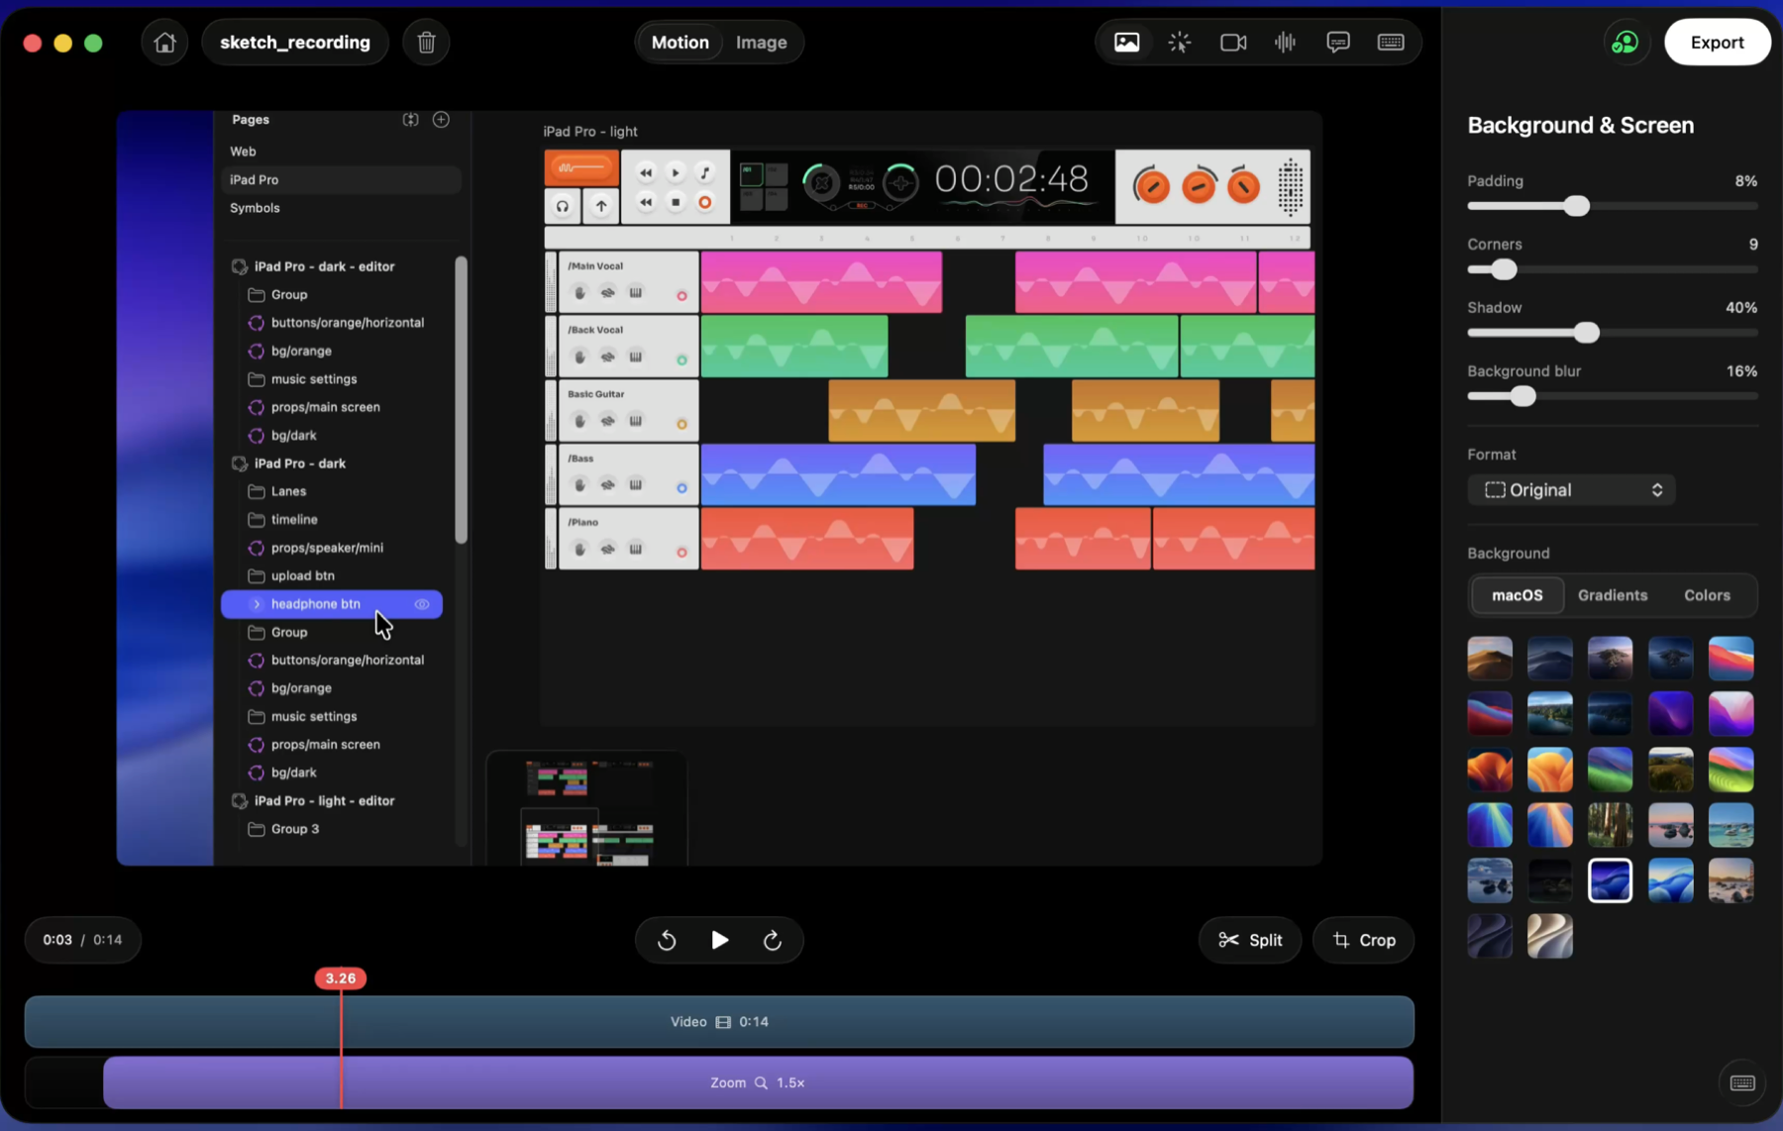Click the play button in canvas transport
The width and height of the screenshot is (1783, 1131).
tap(676, 172)
